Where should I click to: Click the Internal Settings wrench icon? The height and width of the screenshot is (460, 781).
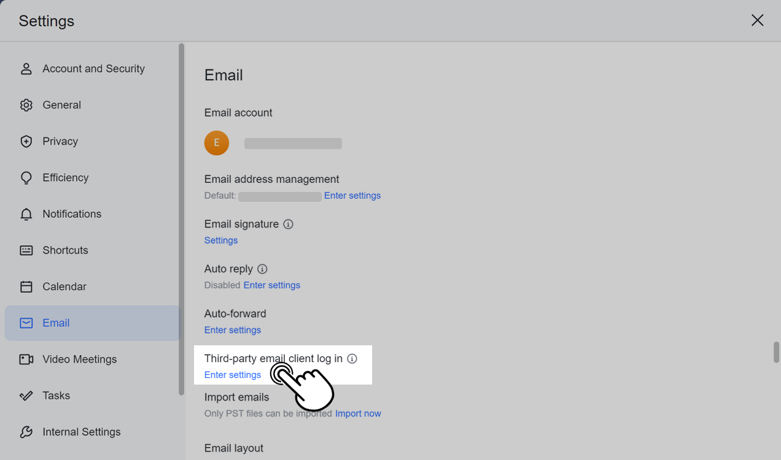26,432
